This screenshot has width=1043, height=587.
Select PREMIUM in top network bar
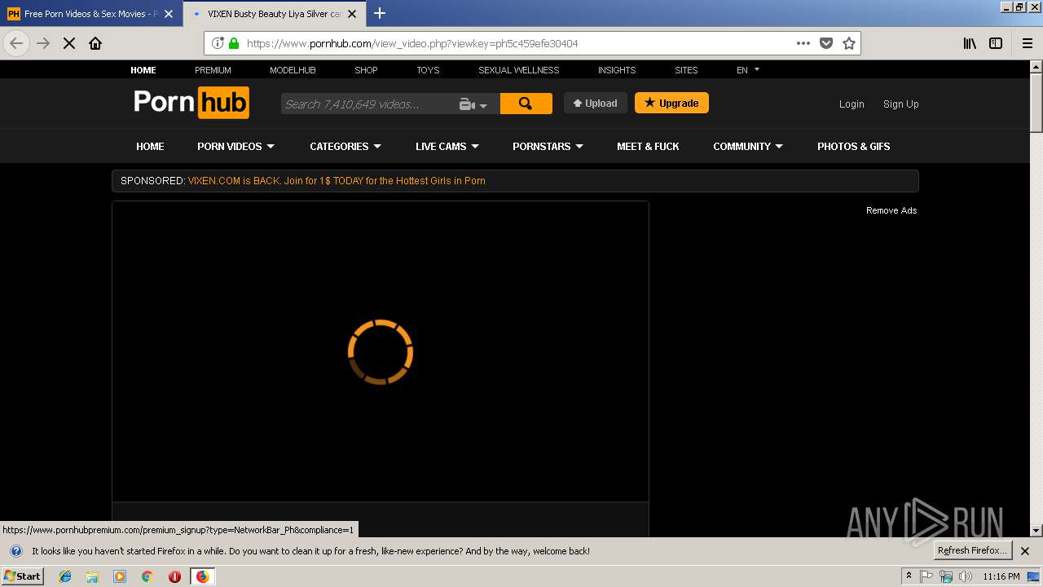point(213,70)
